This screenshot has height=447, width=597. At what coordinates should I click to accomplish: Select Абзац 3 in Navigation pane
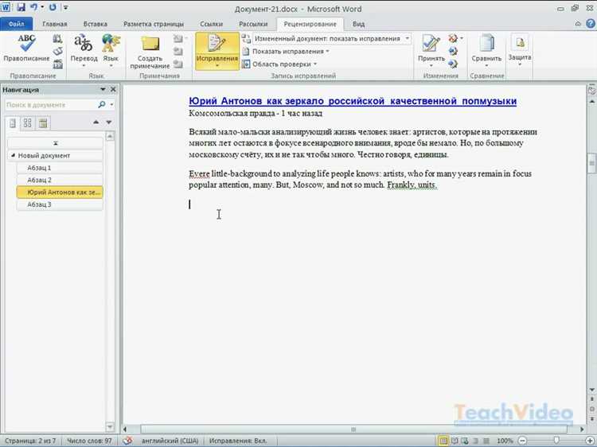coord(60,204)
